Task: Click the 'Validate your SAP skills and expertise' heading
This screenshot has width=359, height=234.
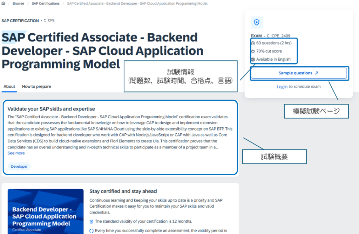Action: point(51,109)
